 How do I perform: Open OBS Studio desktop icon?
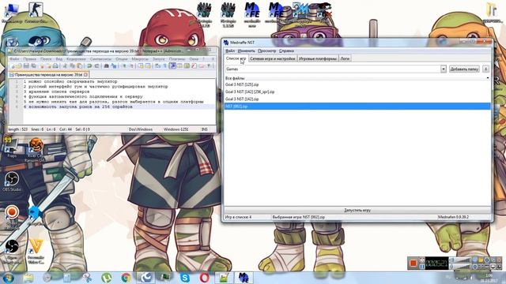[x=12, y=182]
